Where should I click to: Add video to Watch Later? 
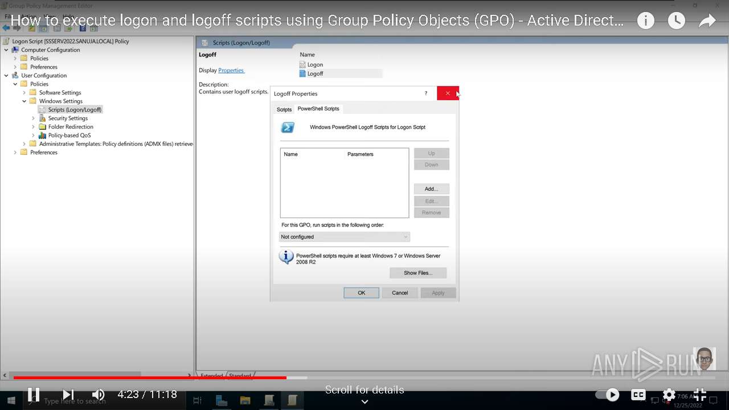click(x=676, y=21)
